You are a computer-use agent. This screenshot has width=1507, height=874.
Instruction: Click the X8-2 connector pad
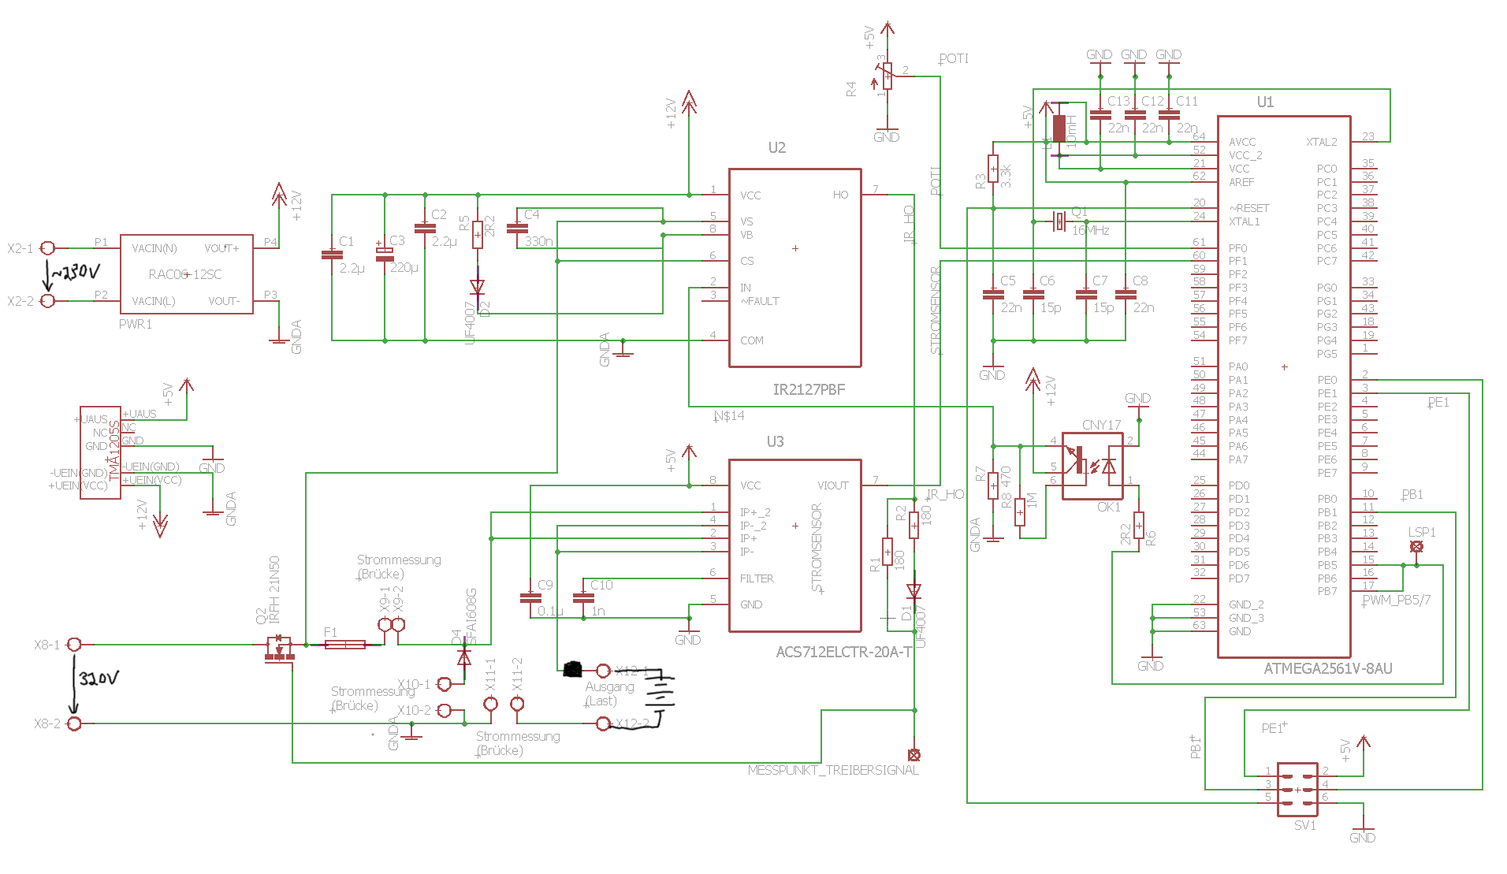[x=74, y=723]
